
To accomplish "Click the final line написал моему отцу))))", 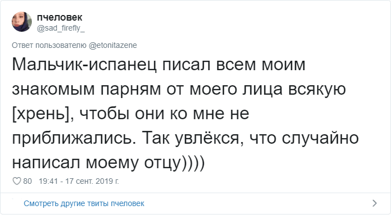I will 108,163.
